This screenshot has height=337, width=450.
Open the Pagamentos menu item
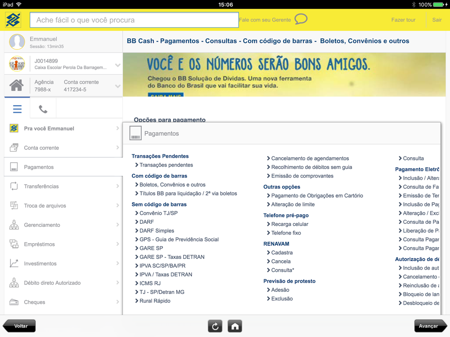[63, 167]
